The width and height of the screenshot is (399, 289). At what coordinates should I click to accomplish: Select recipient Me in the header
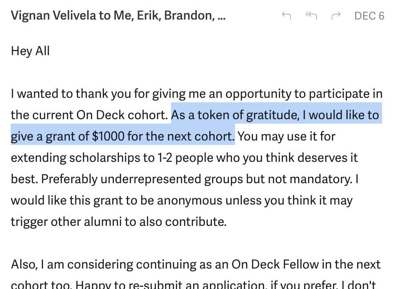[x=124, y=16]
